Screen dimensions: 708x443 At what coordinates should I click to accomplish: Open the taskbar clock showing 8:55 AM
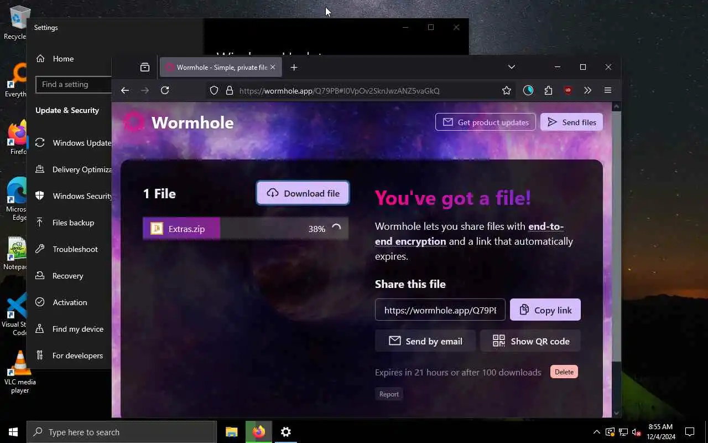[660, 432]
